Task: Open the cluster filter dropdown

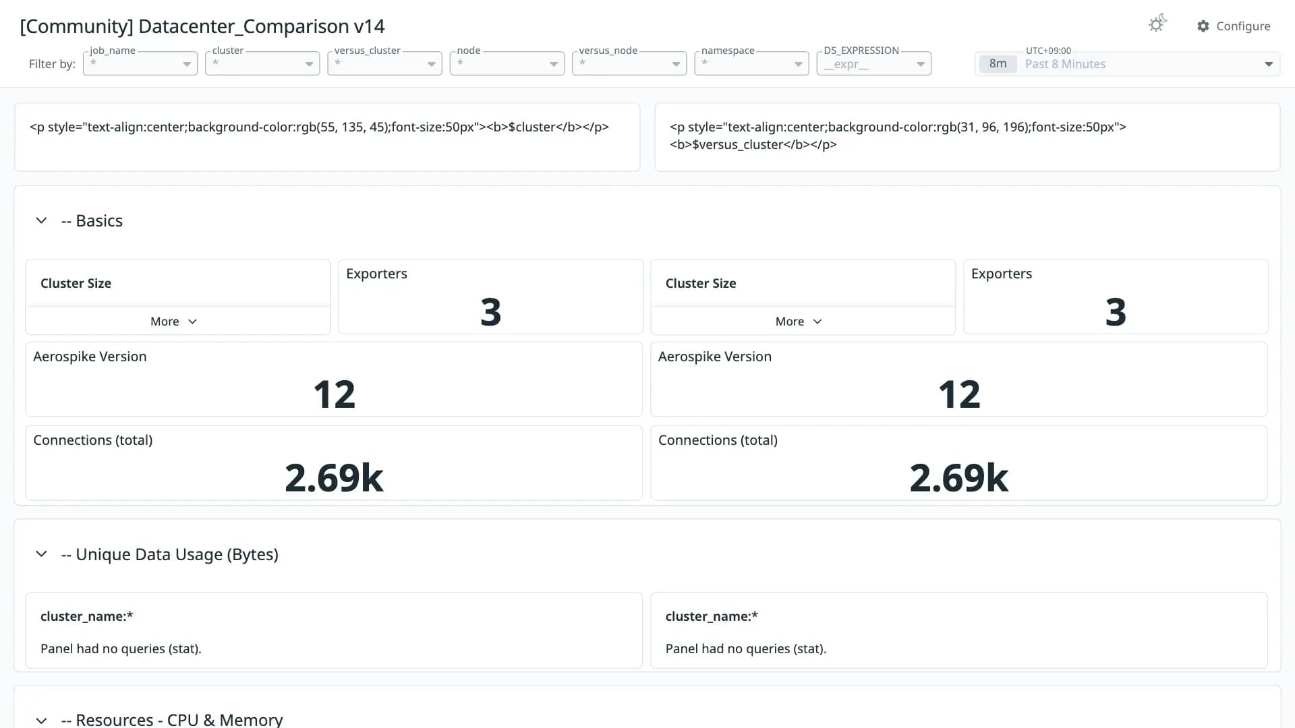Action: coord(262,63)
